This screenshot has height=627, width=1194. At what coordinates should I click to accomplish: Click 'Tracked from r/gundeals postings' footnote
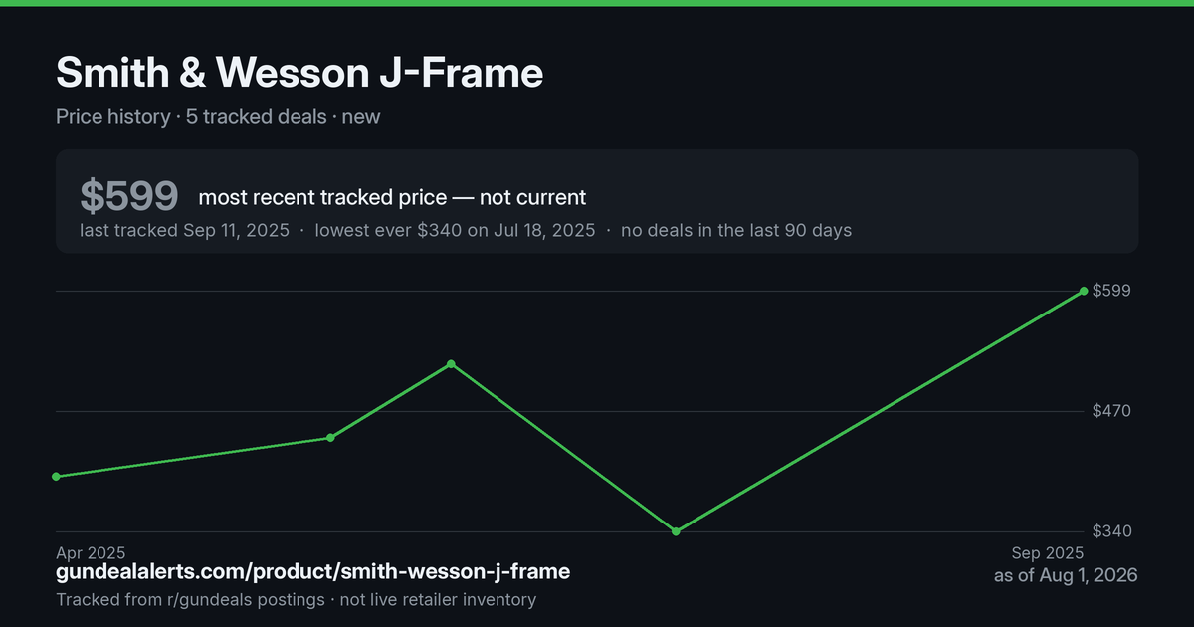tap(190, 600)
